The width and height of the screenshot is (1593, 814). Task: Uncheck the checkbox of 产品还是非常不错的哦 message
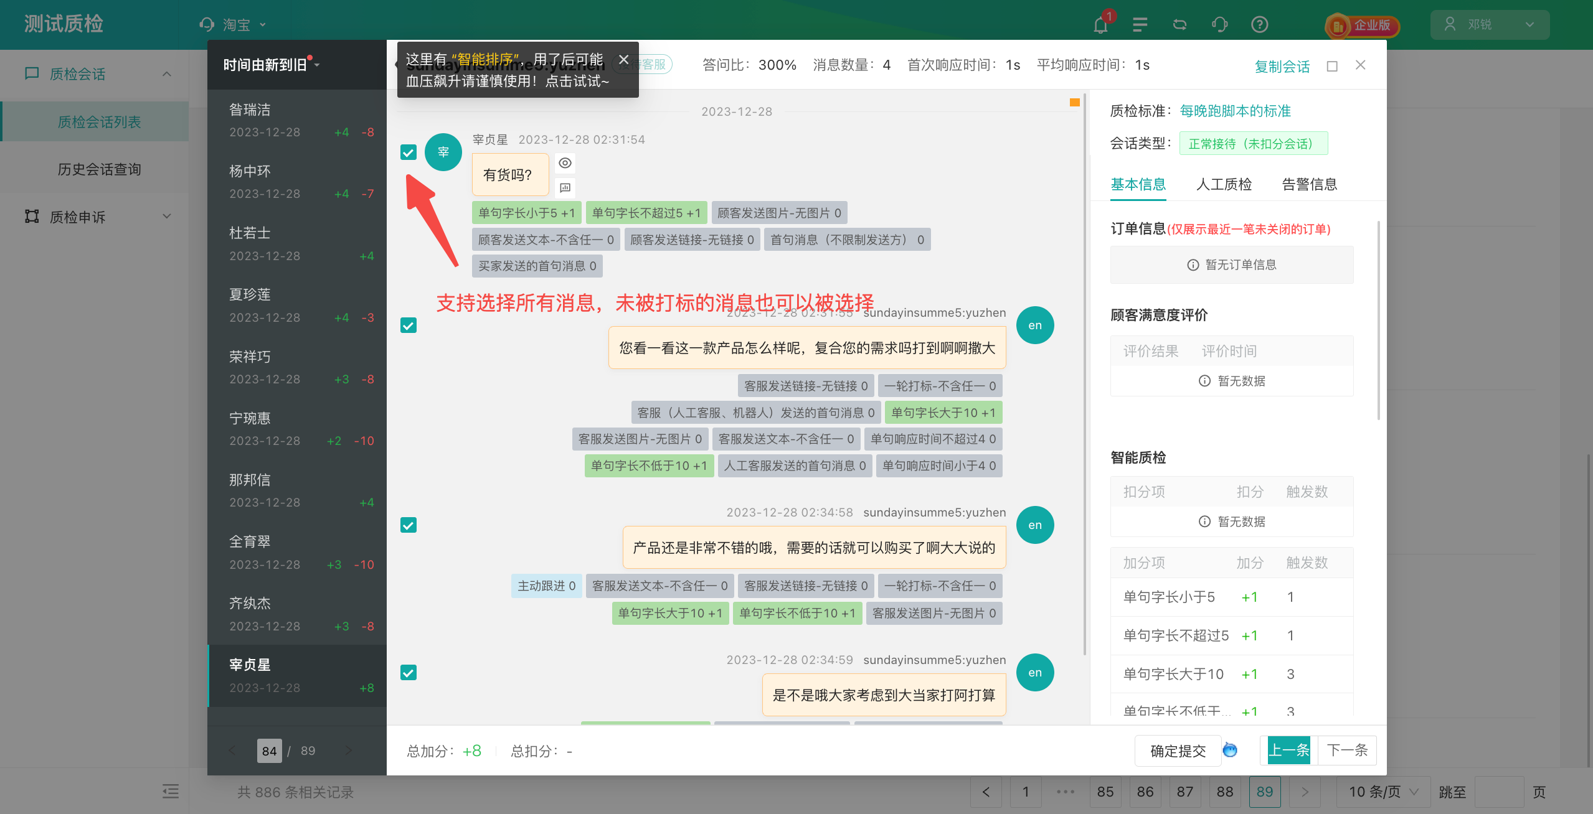point(409,525)
